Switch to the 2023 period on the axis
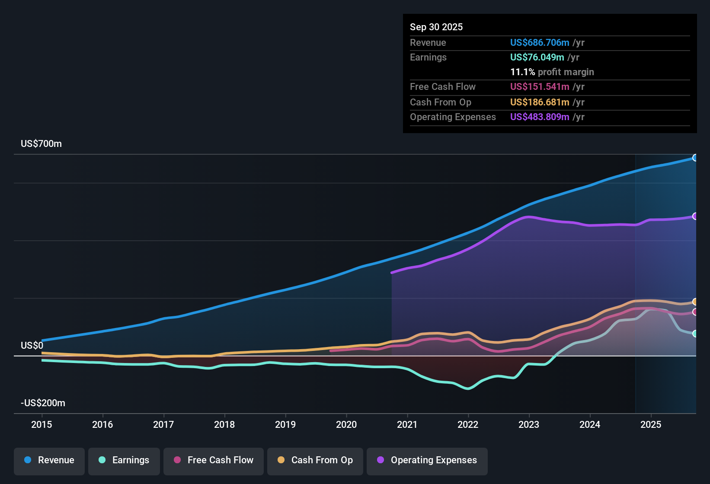Image resolution: width=710 pixels, height=484 pixels. [x=529, y=425]
